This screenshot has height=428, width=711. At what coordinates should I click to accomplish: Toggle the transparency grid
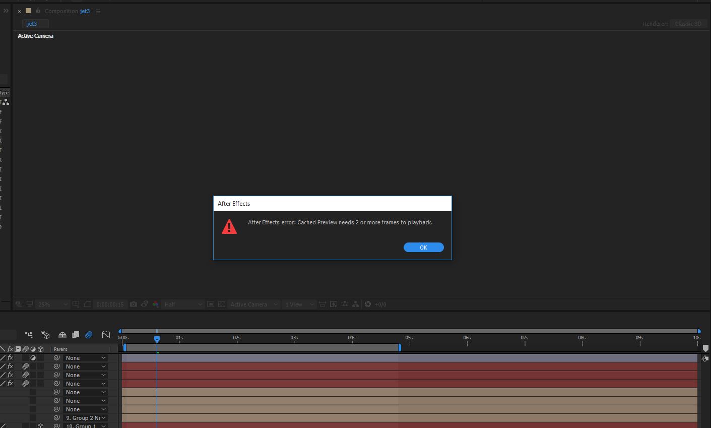pyautogui.click(x=221, y=304)
